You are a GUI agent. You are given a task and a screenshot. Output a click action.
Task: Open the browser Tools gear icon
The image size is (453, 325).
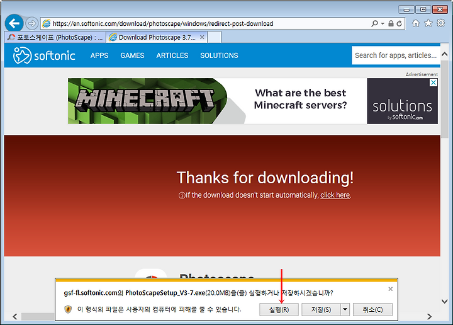coord(441,23)
